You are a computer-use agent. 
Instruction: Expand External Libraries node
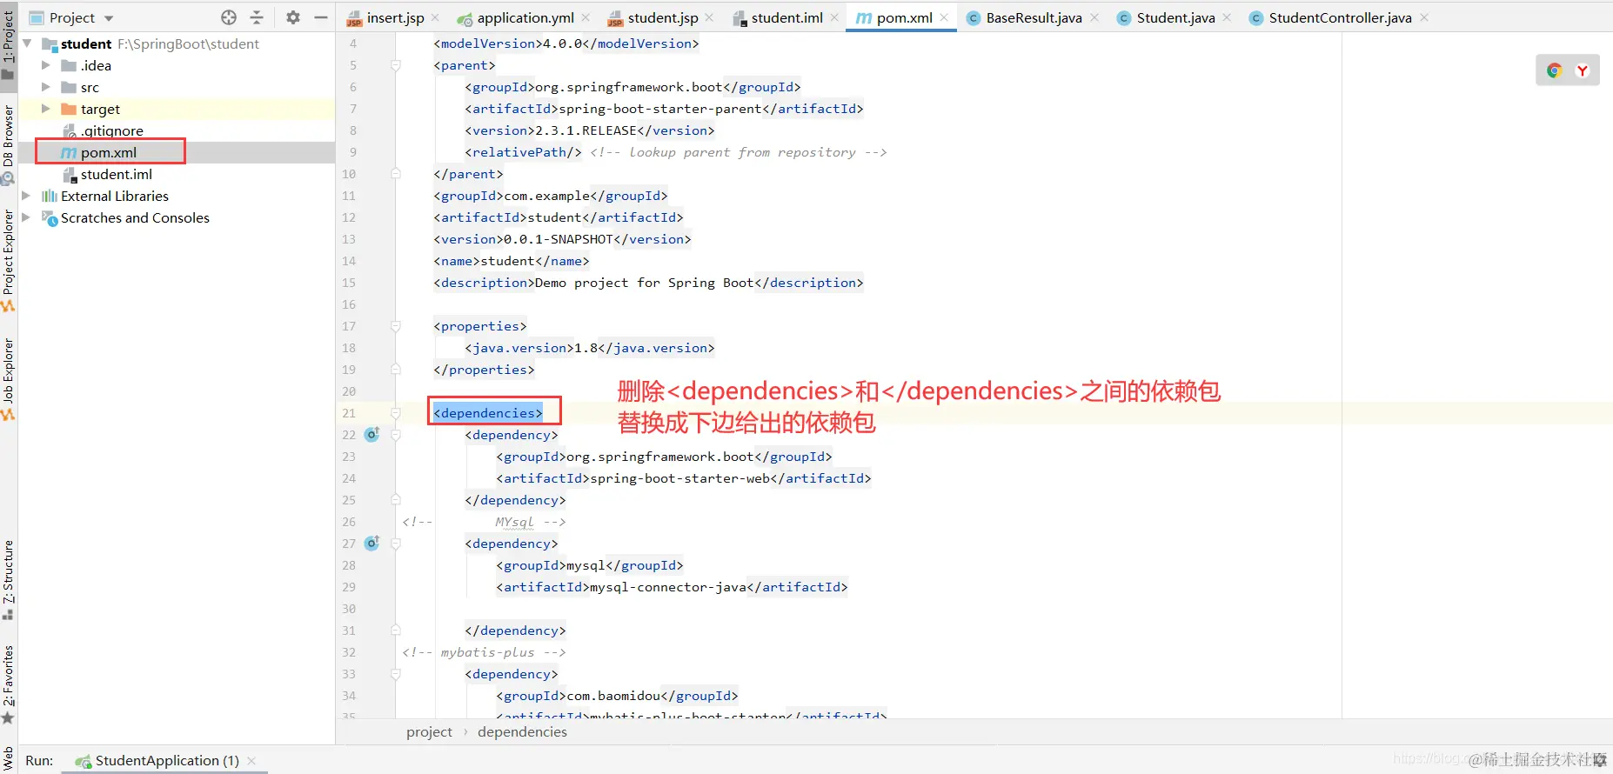click(x=27, y=196)
